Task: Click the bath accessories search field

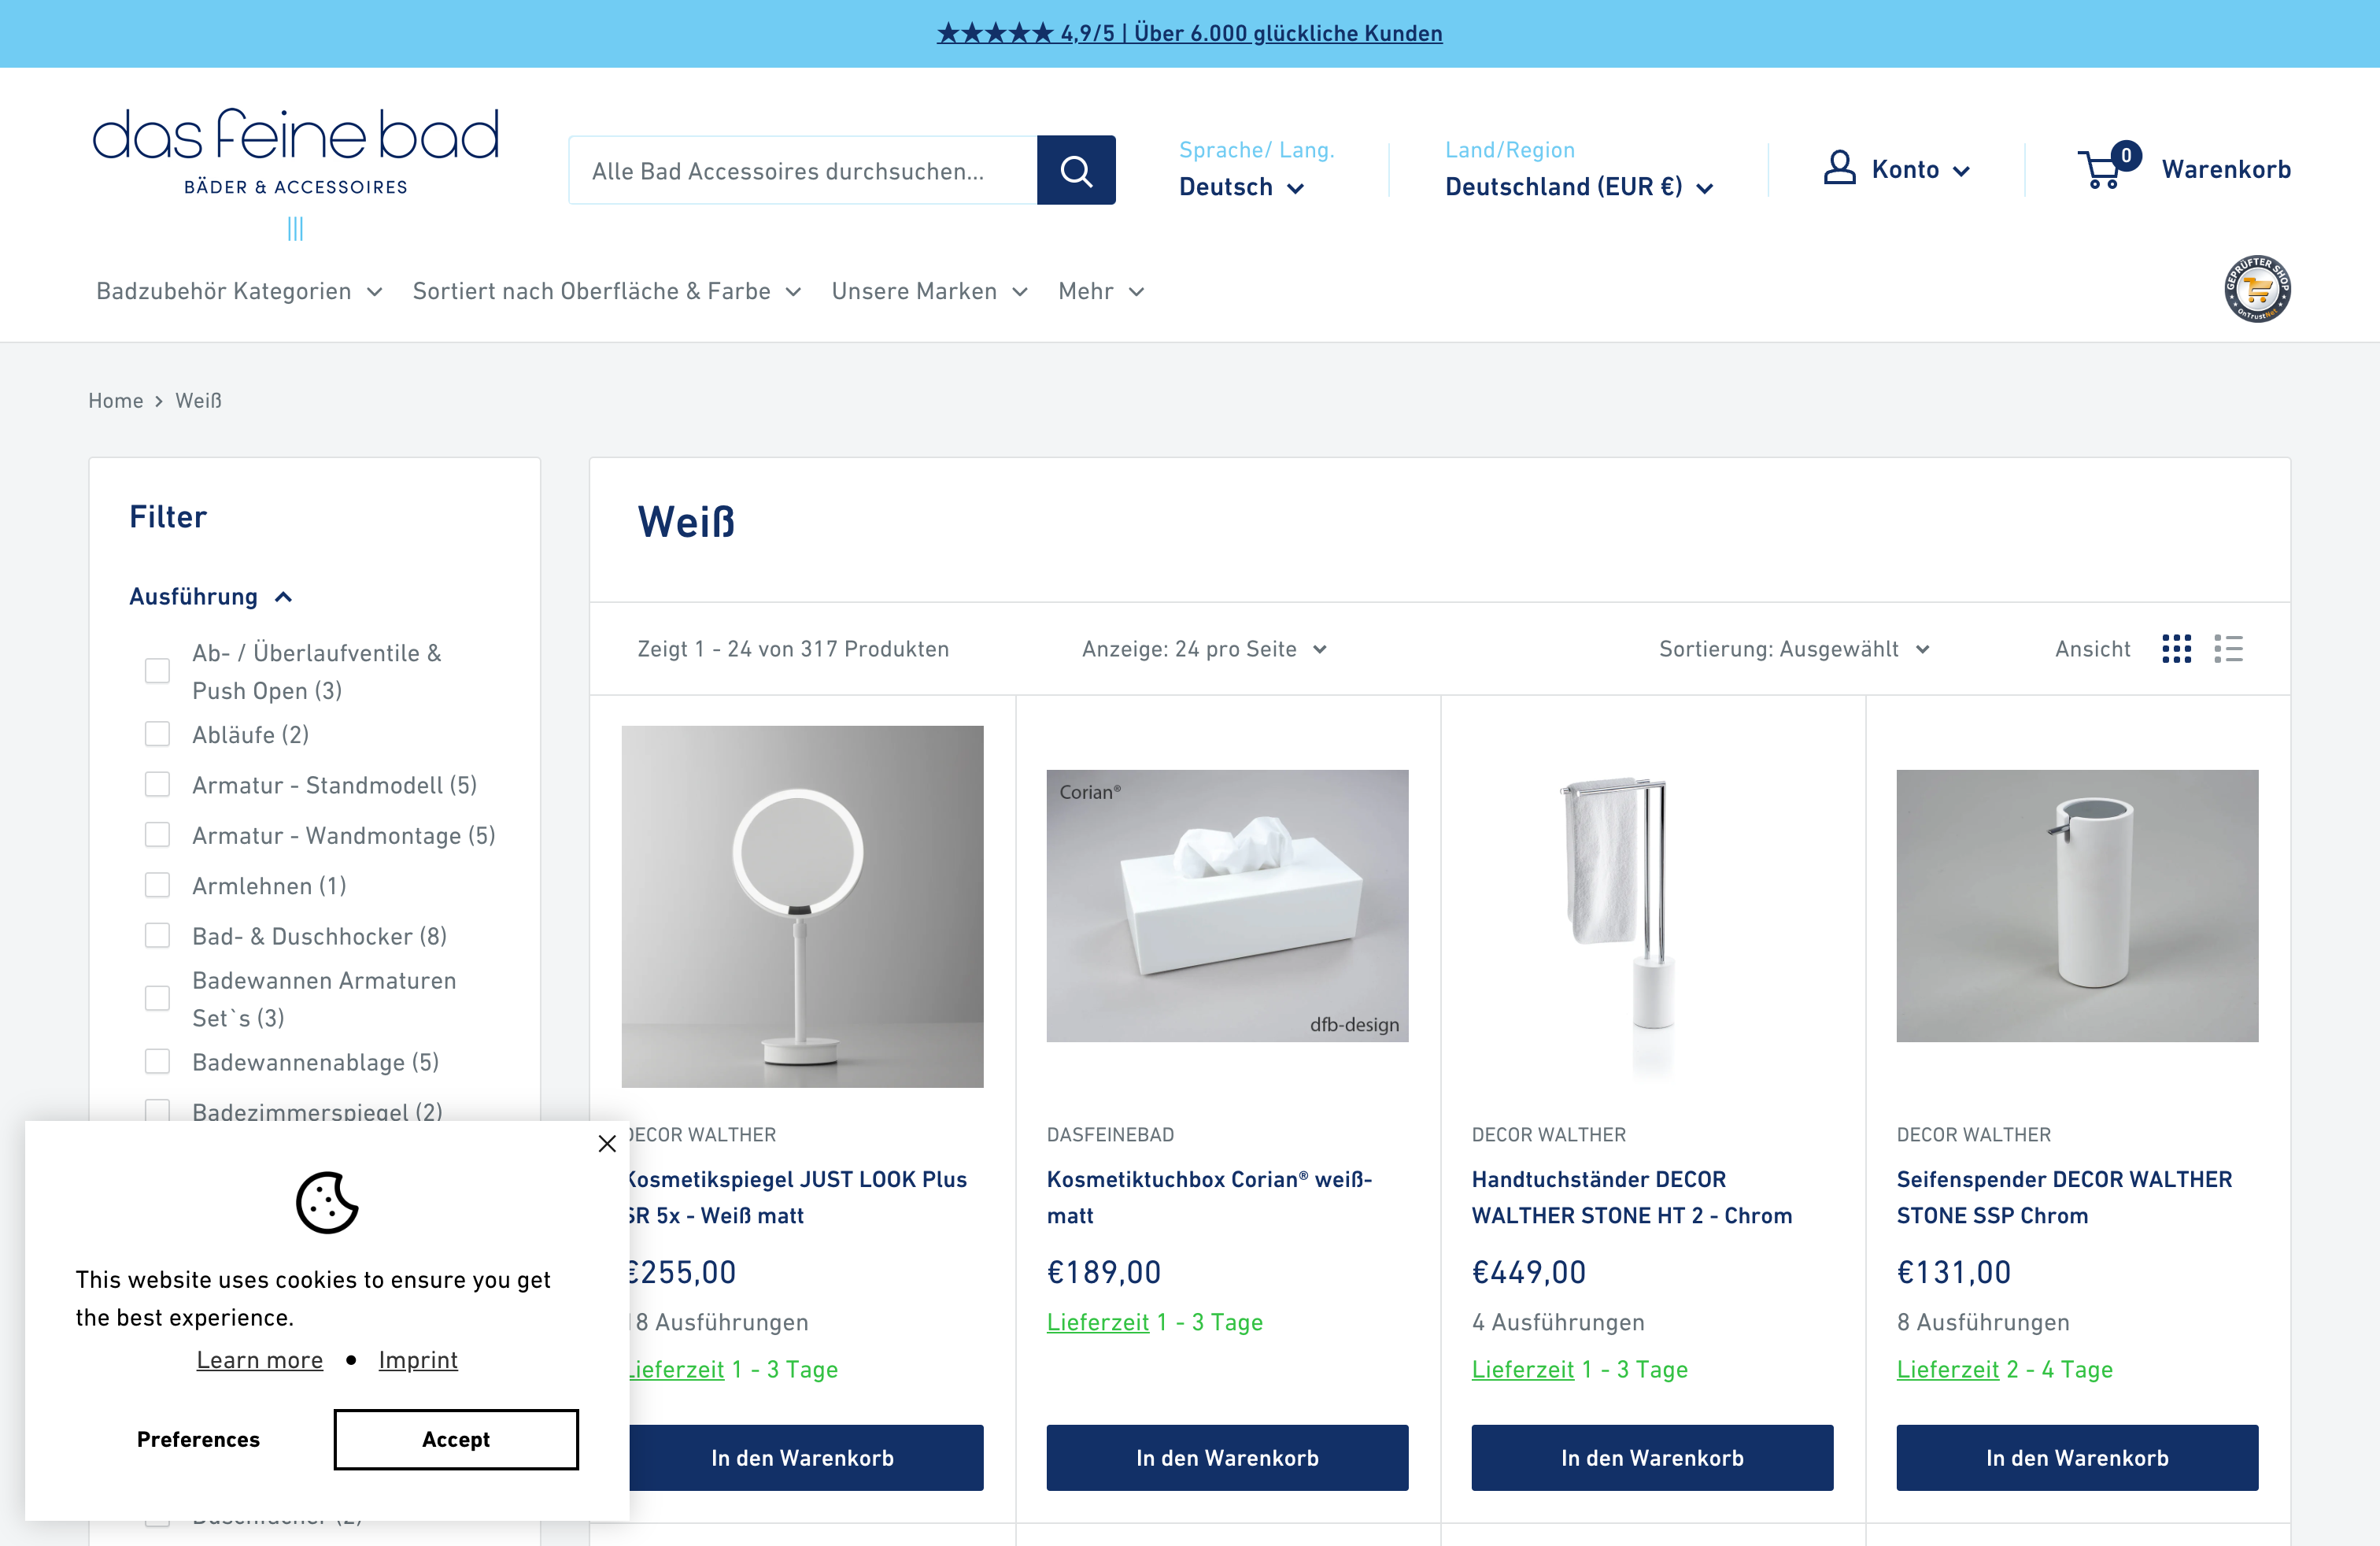Action: (802, 171)
